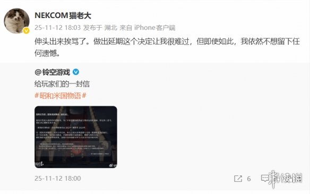310x194 pixels.
Task: Click the repost share arrow icon
Action: [x=238, y=179]
